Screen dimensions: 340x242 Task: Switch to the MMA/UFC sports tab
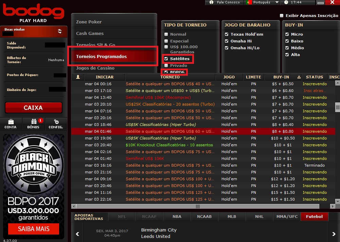[287, 217]
